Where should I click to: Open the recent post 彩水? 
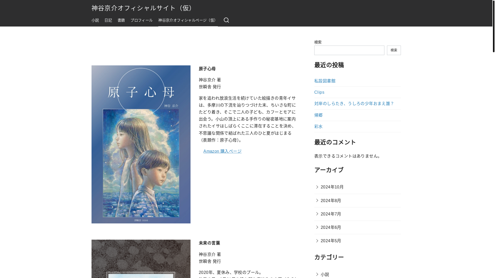[x=318, y=126]
